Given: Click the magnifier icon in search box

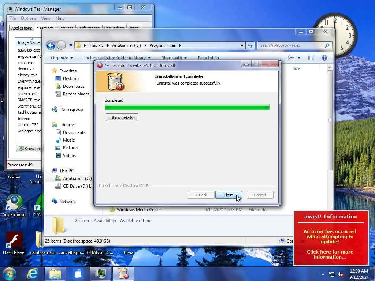Looking at the screenshot, I should (x=327, y=45).
